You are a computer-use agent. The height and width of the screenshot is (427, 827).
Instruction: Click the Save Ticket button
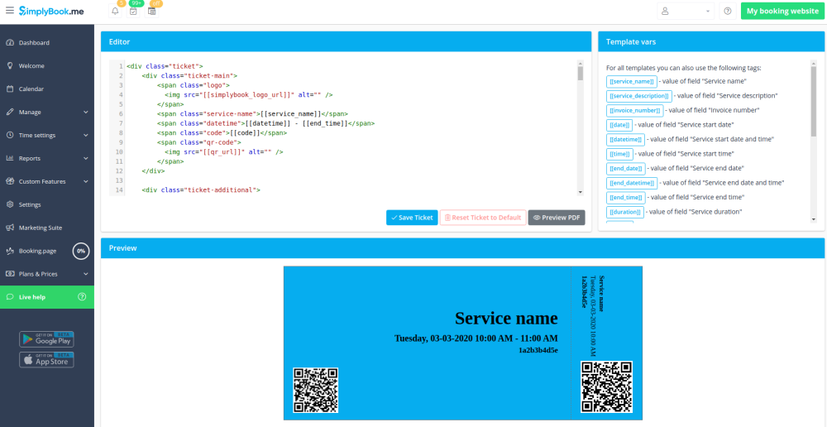(412, 218)
